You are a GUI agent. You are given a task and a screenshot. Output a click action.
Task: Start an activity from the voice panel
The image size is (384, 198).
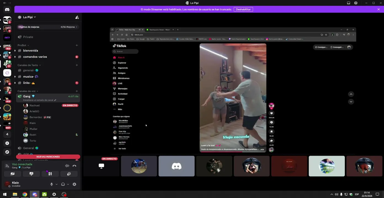point(50,174)
